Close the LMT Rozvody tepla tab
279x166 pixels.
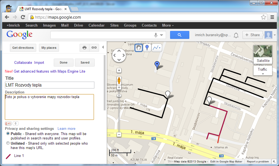[x=66, y=9]
